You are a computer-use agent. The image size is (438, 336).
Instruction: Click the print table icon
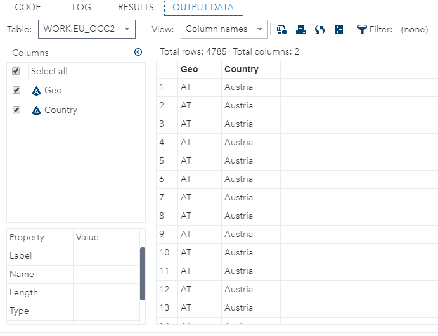[x=301, y=29]
